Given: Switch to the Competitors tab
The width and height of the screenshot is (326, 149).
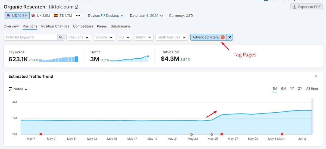Looking at the screenshot, I should click(x=83, y=26).
